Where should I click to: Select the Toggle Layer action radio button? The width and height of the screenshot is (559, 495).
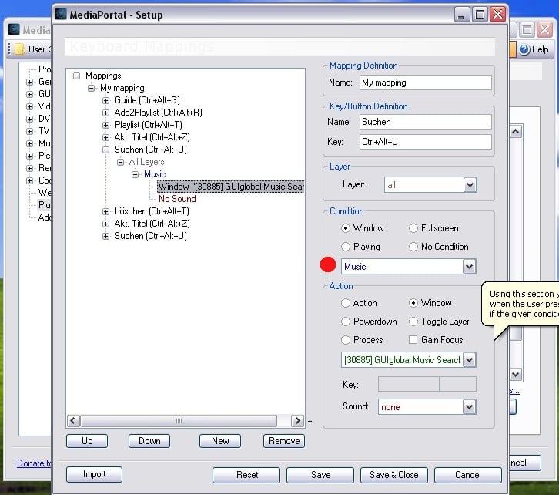413,322
